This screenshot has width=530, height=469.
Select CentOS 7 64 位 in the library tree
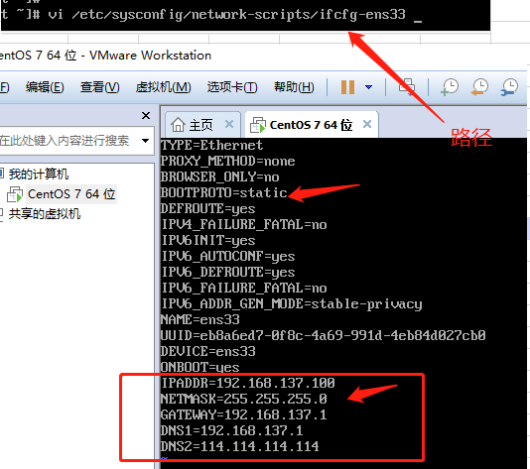pyautogui.click(x=71, y=194)
